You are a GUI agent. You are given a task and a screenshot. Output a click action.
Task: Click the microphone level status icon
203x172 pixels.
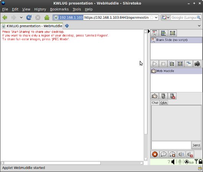click(180, 162)
